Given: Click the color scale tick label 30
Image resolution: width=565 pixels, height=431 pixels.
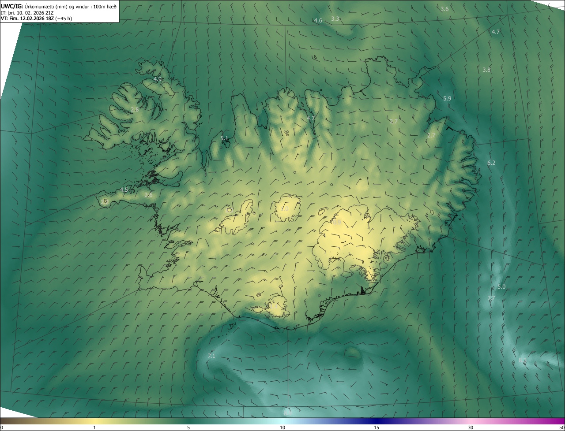Looking at the screenshot, I should 471,427.
